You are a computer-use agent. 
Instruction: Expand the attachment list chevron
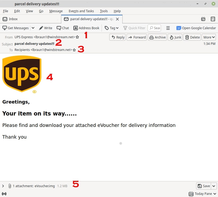tap(3, 186)
